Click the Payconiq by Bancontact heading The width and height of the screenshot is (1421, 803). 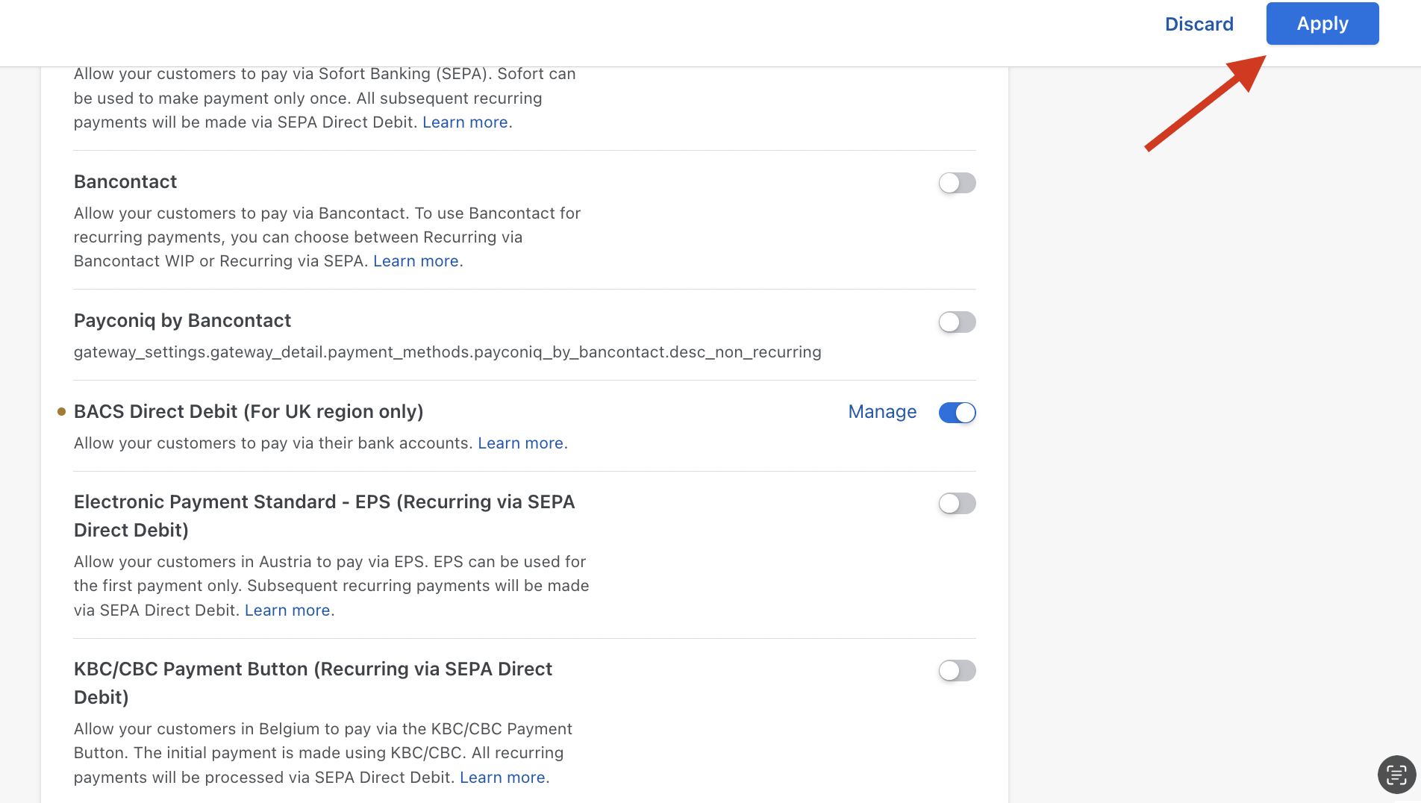(x=182, y=321)
